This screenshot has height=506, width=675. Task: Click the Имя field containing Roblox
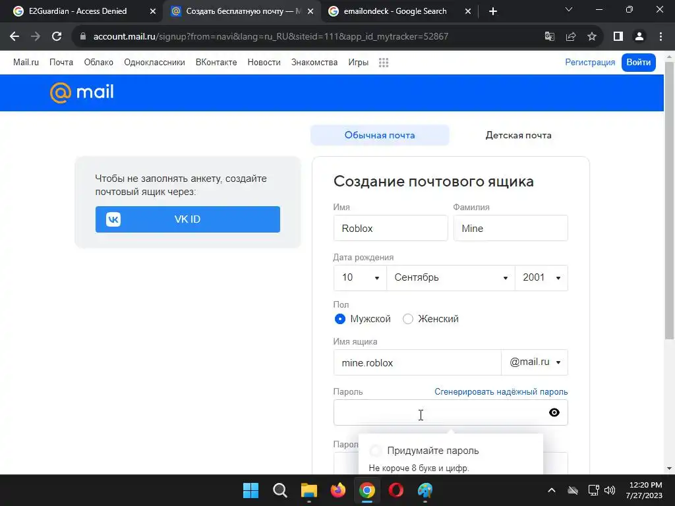390,228
